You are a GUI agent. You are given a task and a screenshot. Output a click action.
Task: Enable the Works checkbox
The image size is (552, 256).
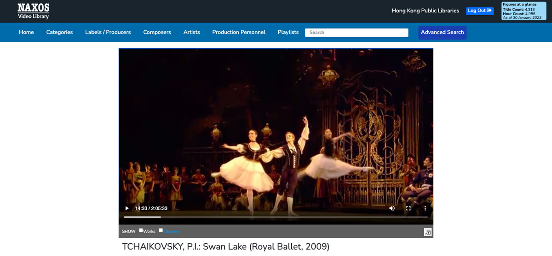coord(141,230)
